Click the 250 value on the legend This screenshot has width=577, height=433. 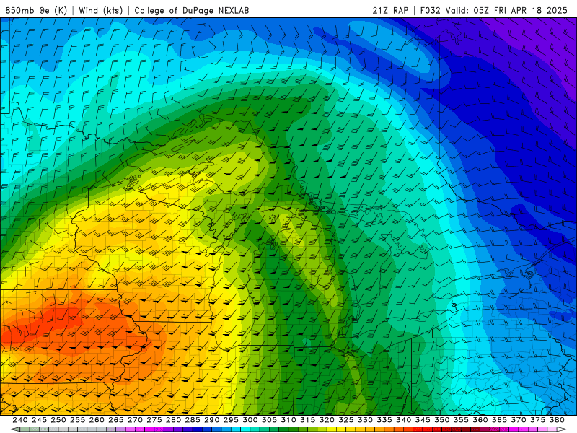[x=58, y=420]
